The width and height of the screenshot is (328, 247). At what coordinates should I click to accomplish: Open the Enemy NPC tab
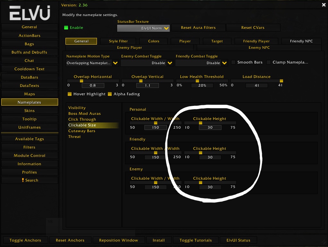click(x=259, y=48)
